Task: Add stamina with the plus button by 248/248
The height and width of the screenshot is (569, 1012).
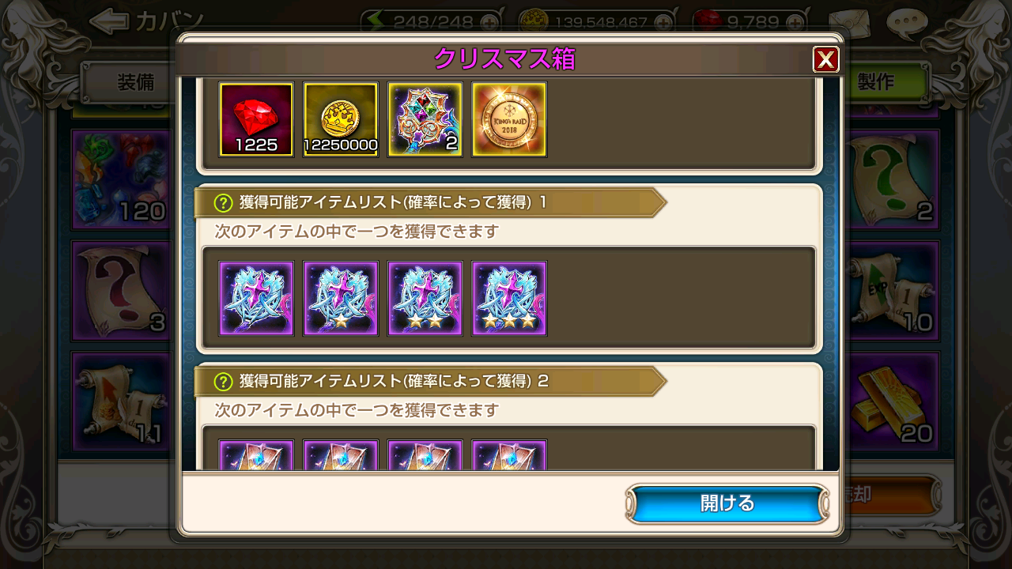Action: point(490,21)
